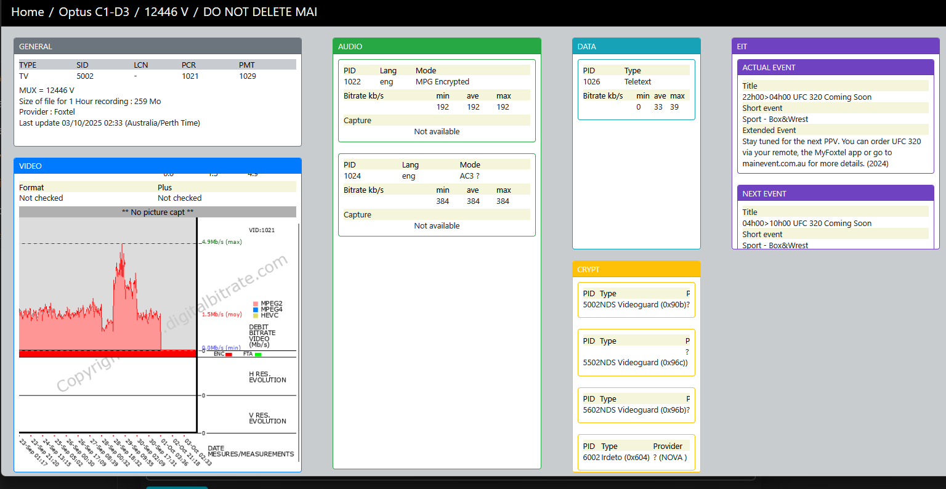Image resolution: width=946 pixels, height=489 pixels.
Task: Select the GENERAL panel header
Action: [158, 46]
